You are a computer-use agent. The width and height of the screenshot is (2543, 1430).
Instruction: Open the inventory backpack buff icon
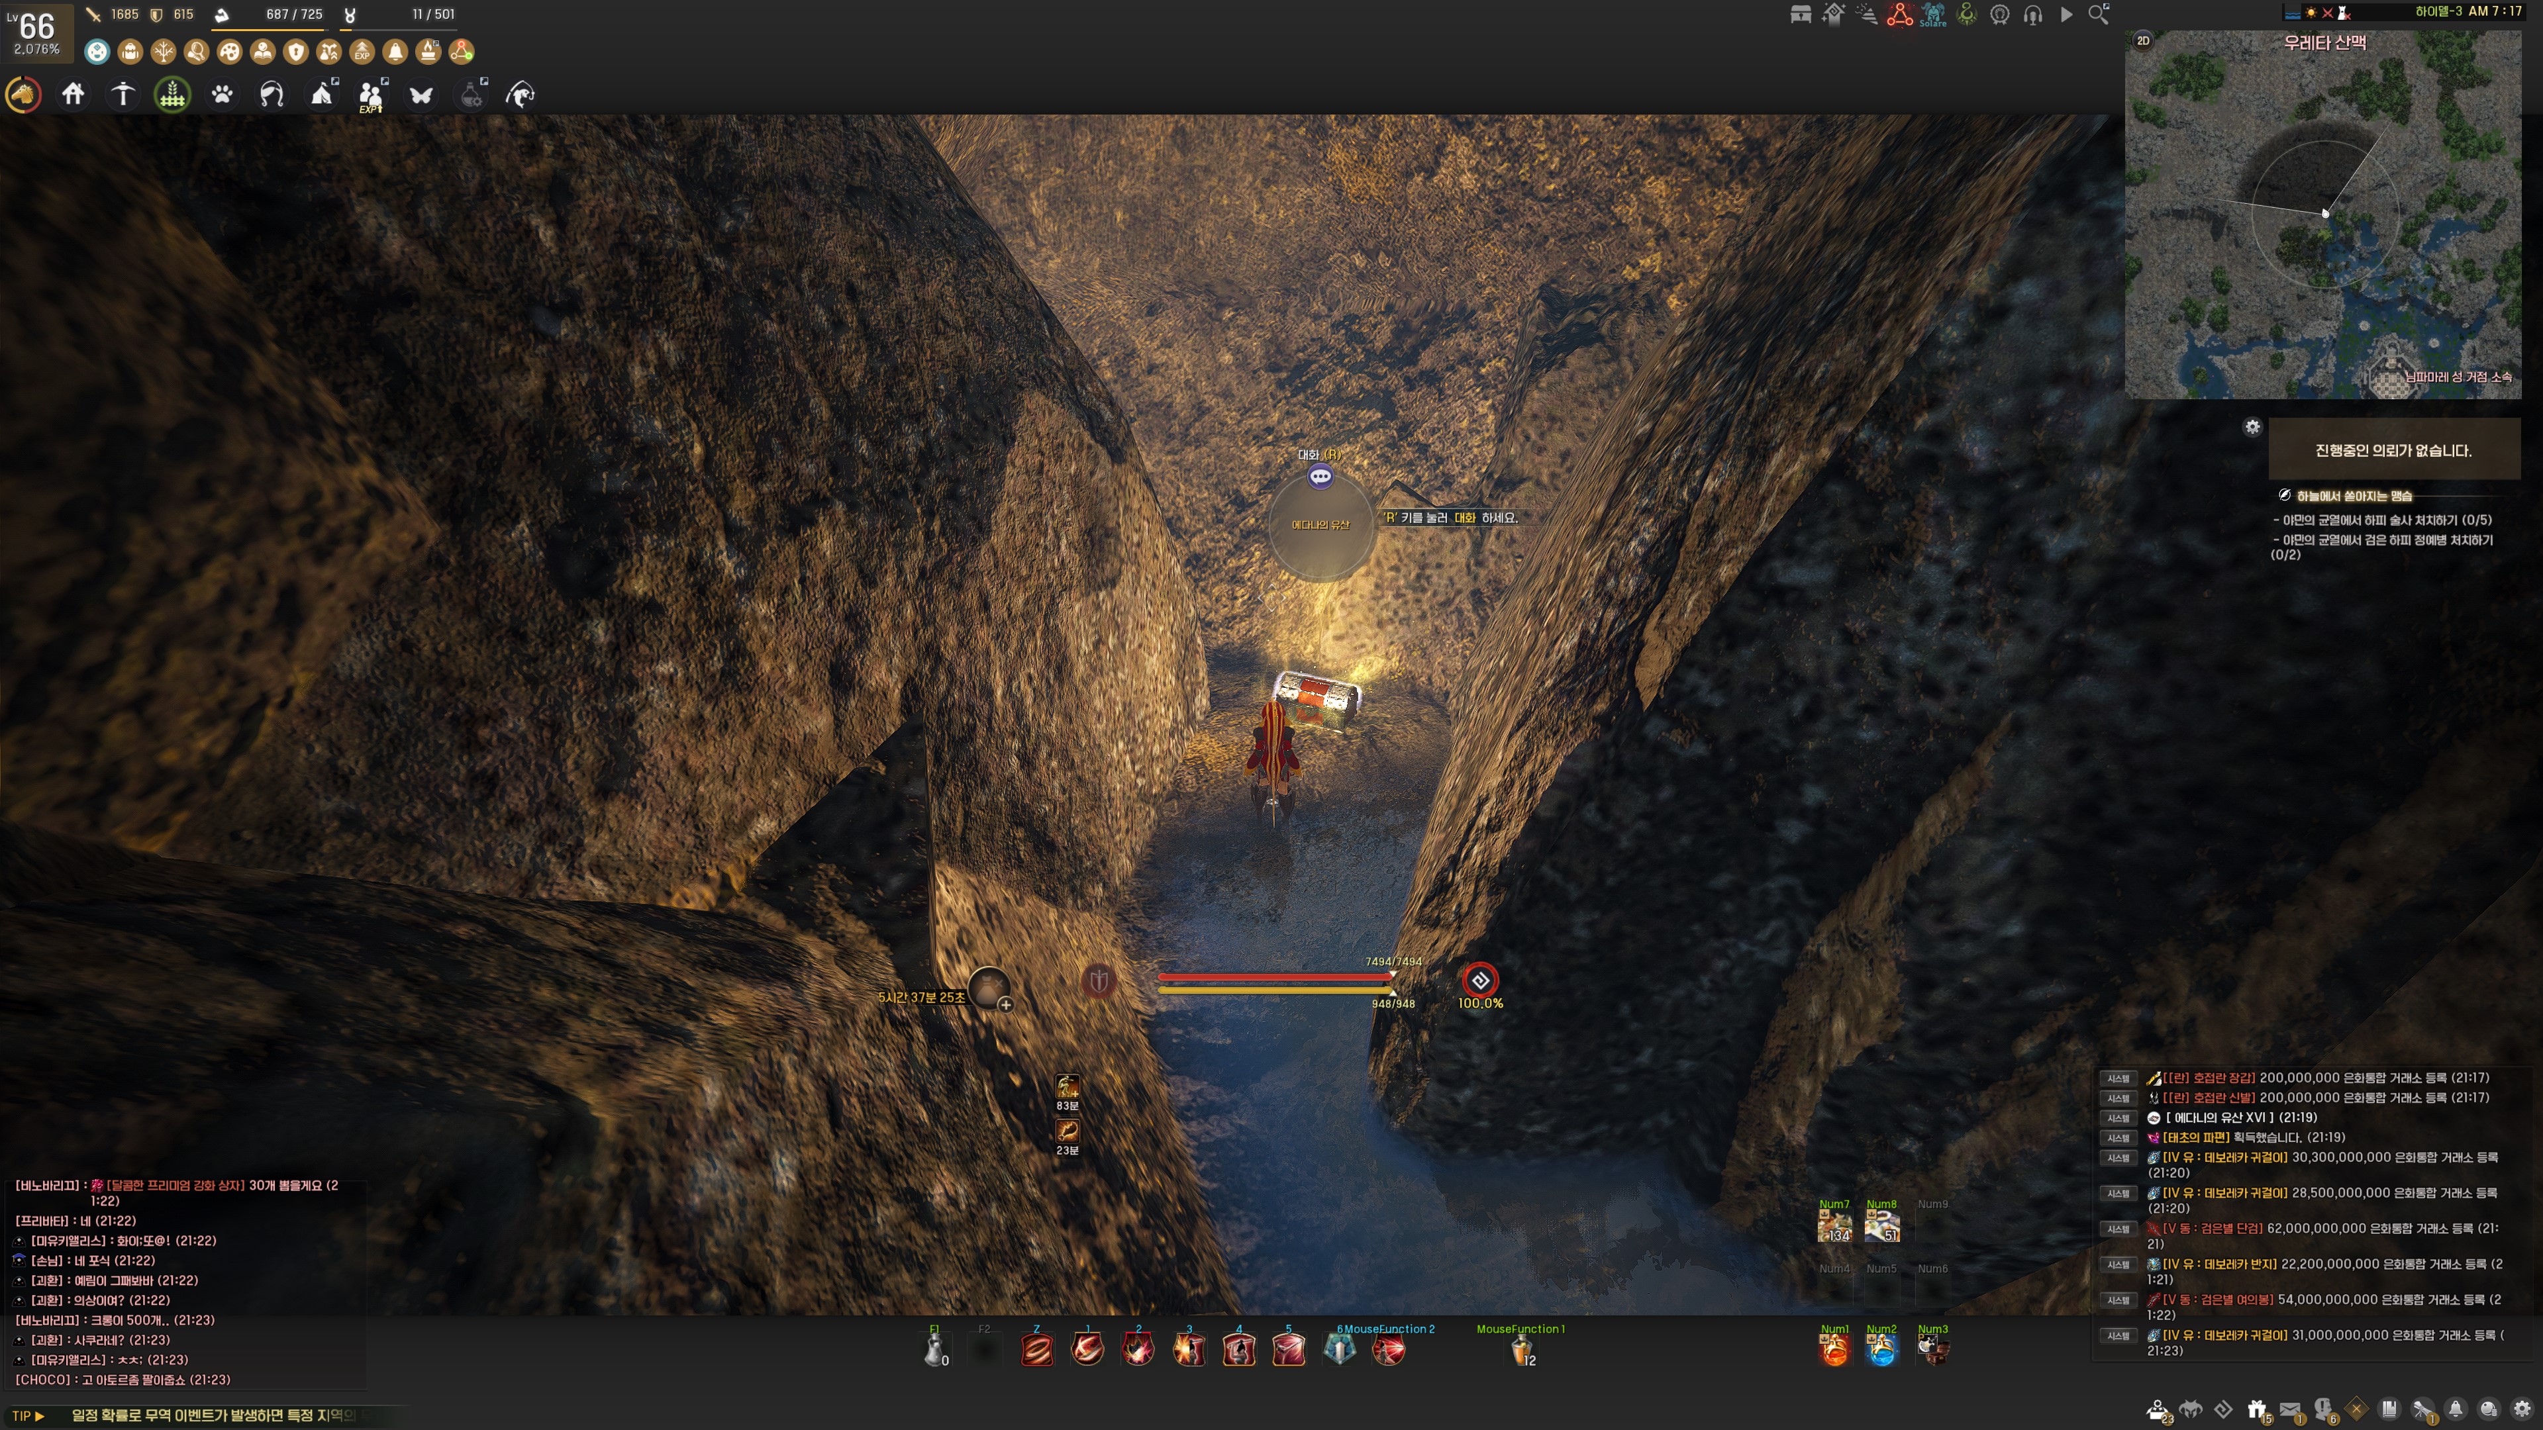pyautogui.click(x=130, y=52)
